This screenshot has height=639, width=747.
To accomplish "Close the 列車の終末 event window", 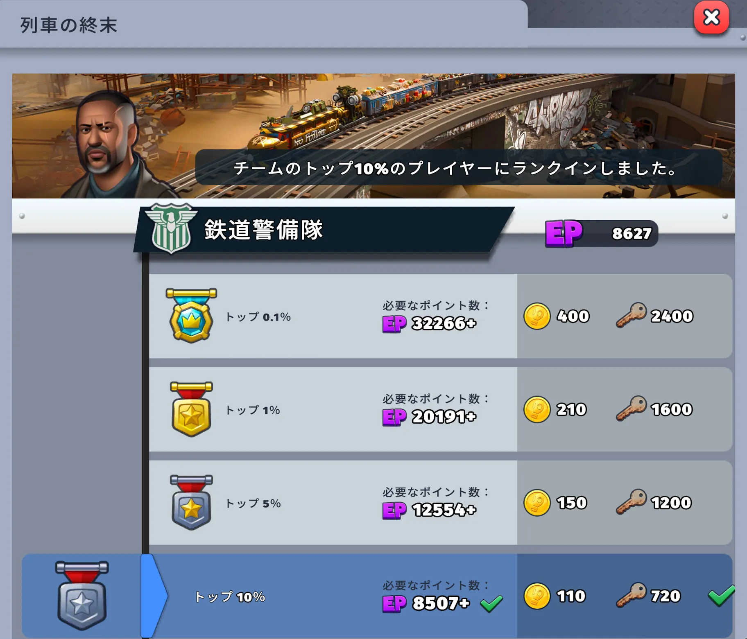I will (x=711, y=18).
